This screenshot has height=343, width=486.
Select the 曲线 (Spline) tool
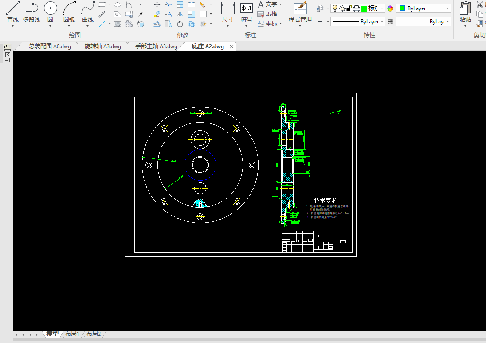pos(88,12)
